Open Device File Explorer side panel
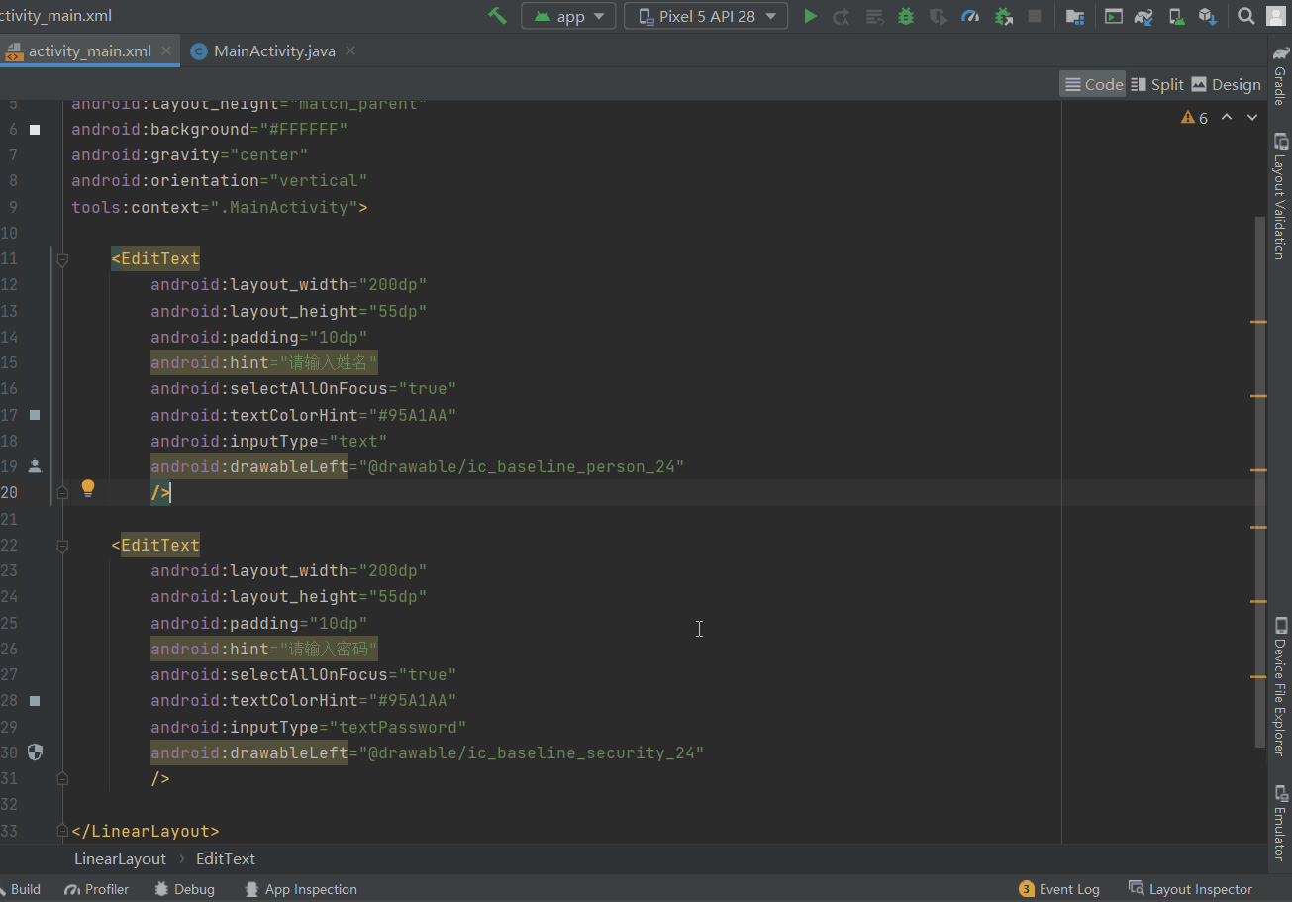The height and width of the screenshot is (902, 1292). (x=1280, y=686)
